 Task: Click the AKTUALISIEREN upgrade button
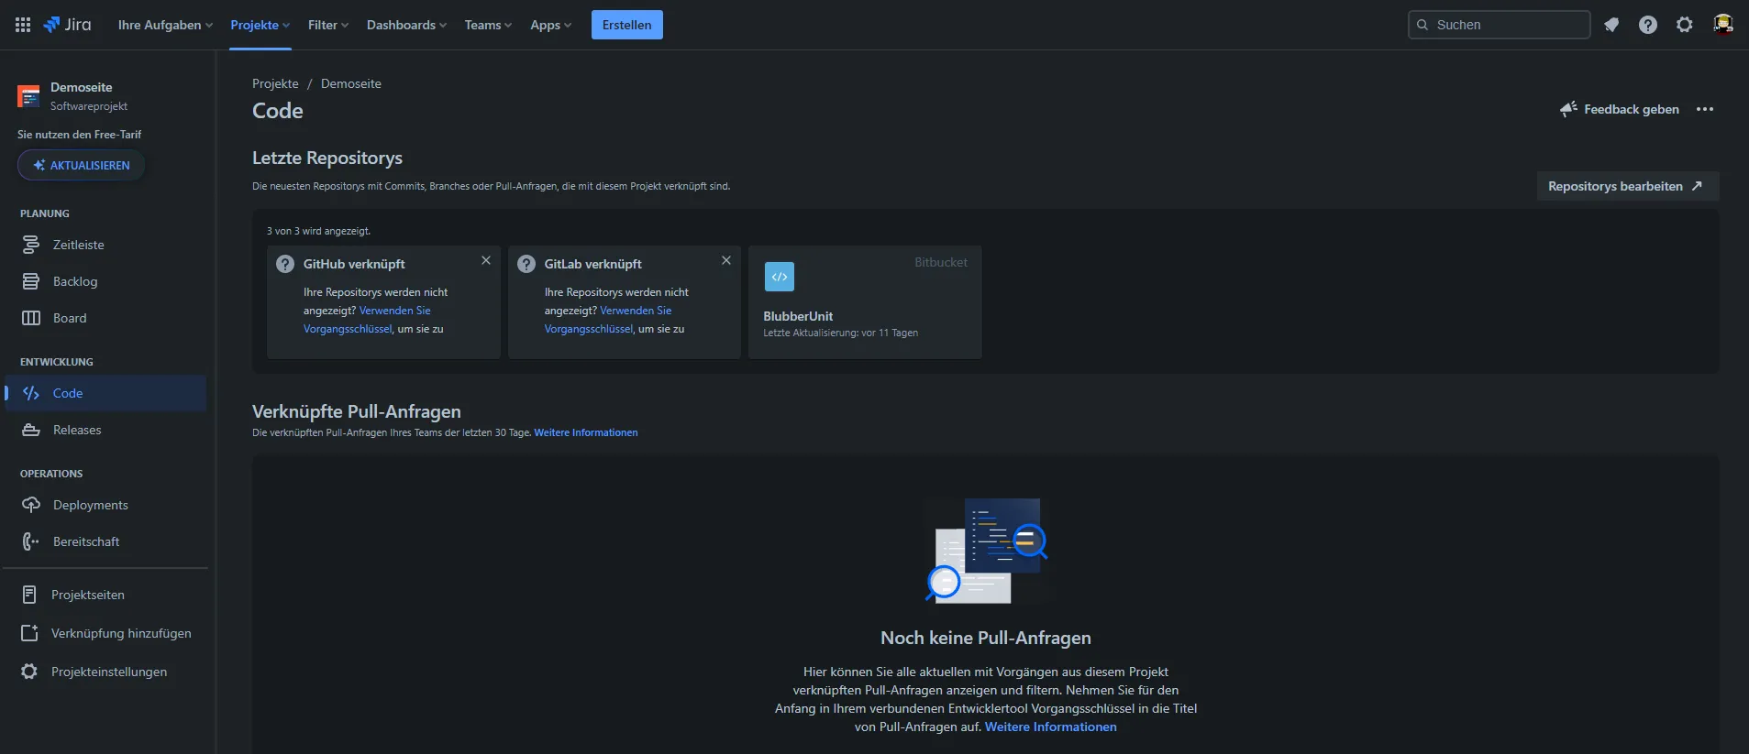tap(82, 165)
